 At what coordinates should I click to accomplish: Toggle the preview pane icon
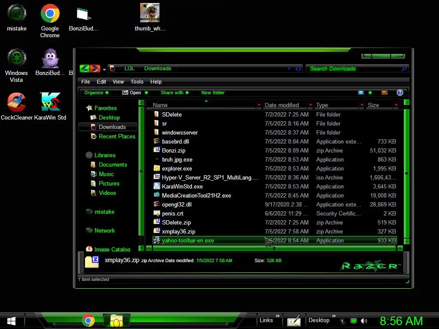(x=385, y=93)
